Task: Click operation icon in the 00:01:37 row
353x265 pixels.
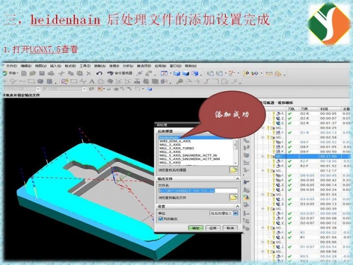Action: click(x=279, y=123)
